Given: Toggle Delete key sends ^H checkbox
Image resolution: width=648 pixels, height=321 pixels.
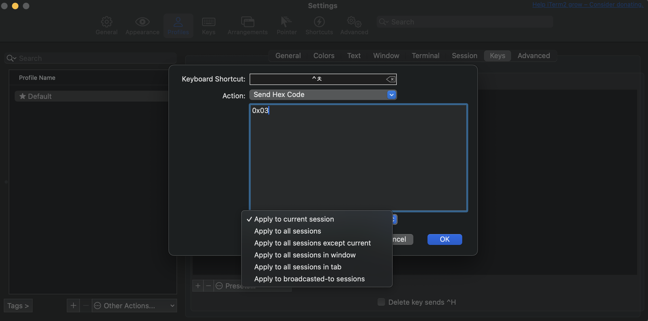Looking at the screenshot, I should pyautogui.click(x=381, y=302).
